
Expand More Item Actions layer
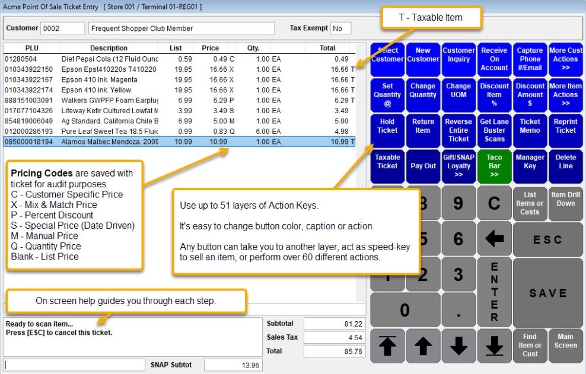click(565, 95)
